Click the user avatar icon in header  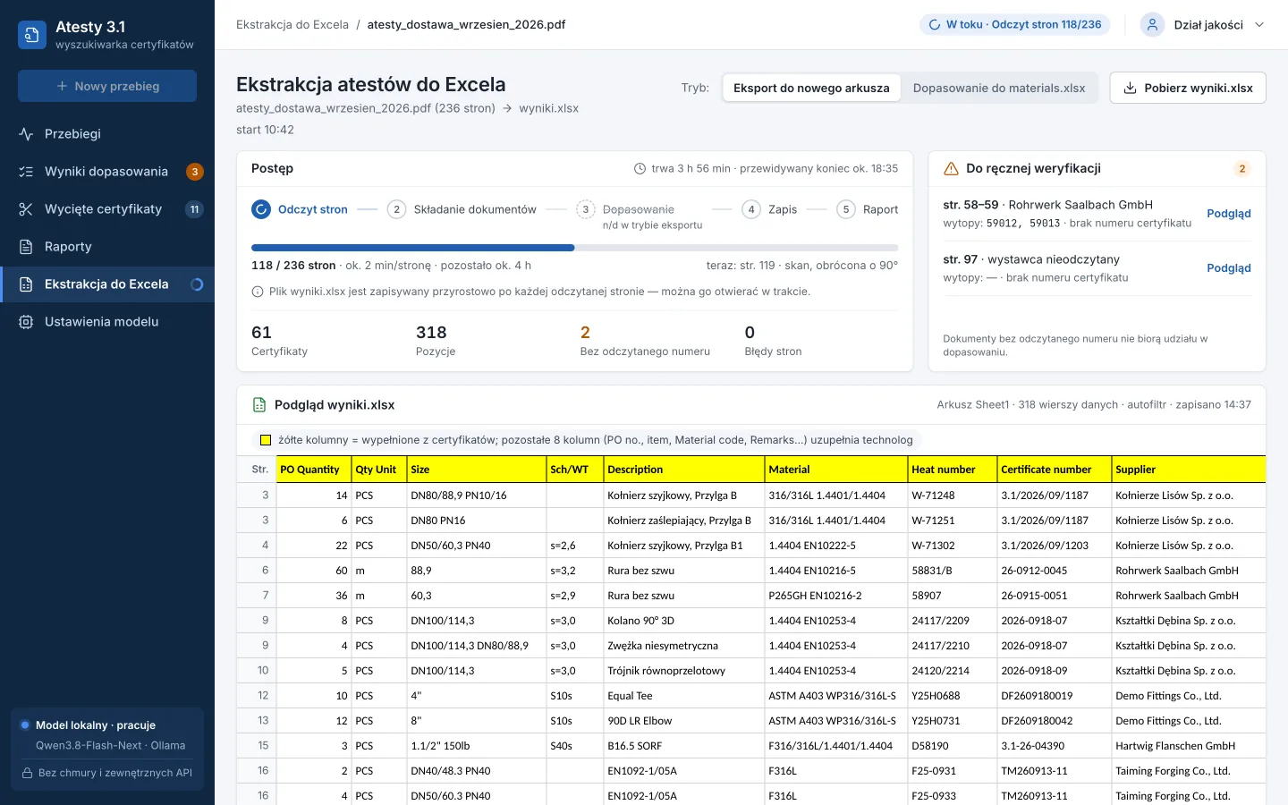pyautogui.click(x=1152, y=25)
